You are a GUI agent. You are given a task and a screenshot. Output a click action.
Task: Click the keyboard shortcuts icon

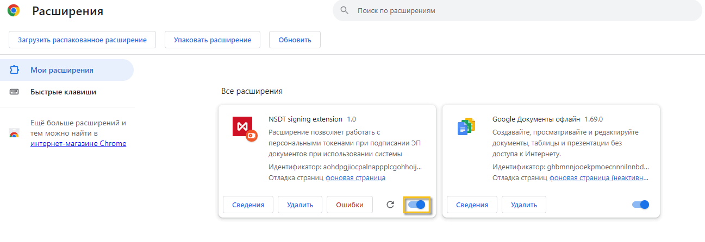tap(14, 92)
